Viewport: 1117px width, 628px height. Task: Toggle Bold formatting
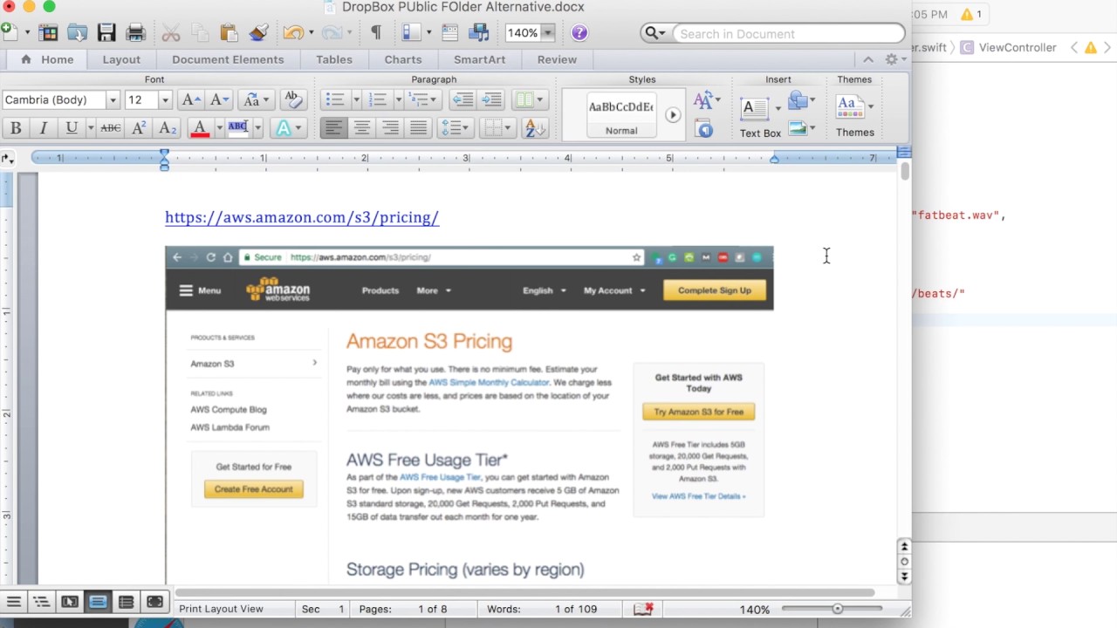[16, 128]
